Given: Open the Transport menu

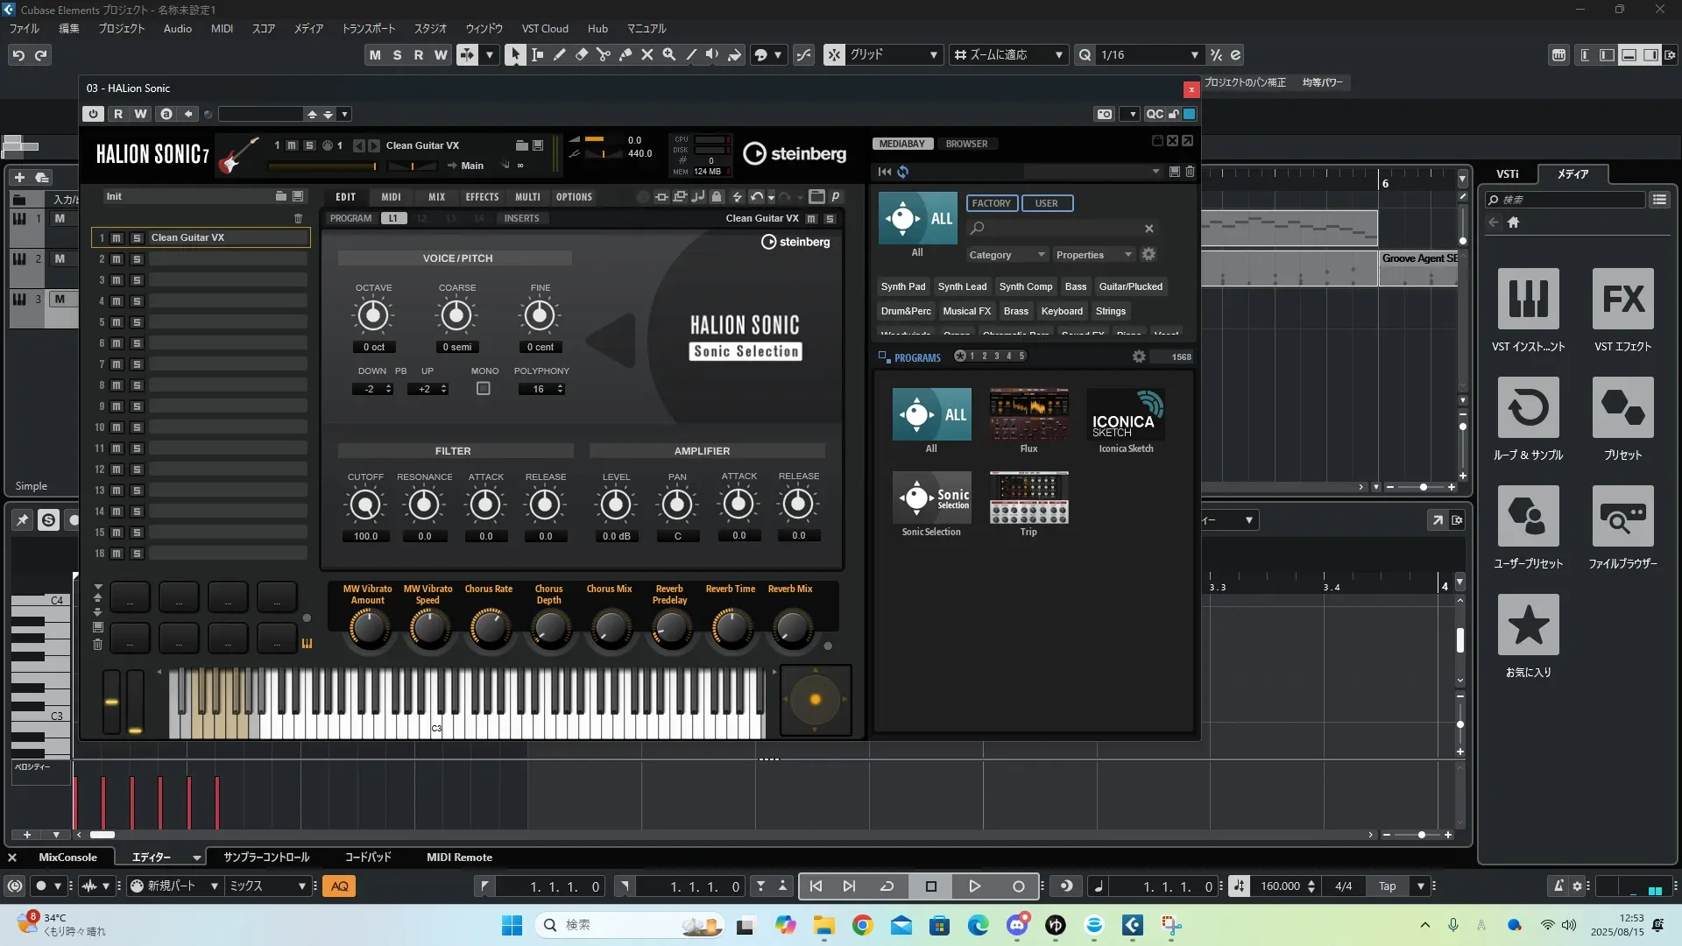Looking at the screenshot, I should click(x=368, y=28).
